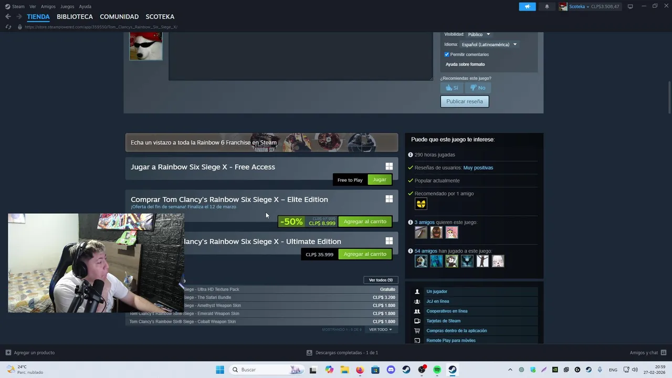Open File Explorer from the taskbar

click(x=344, y=370)
